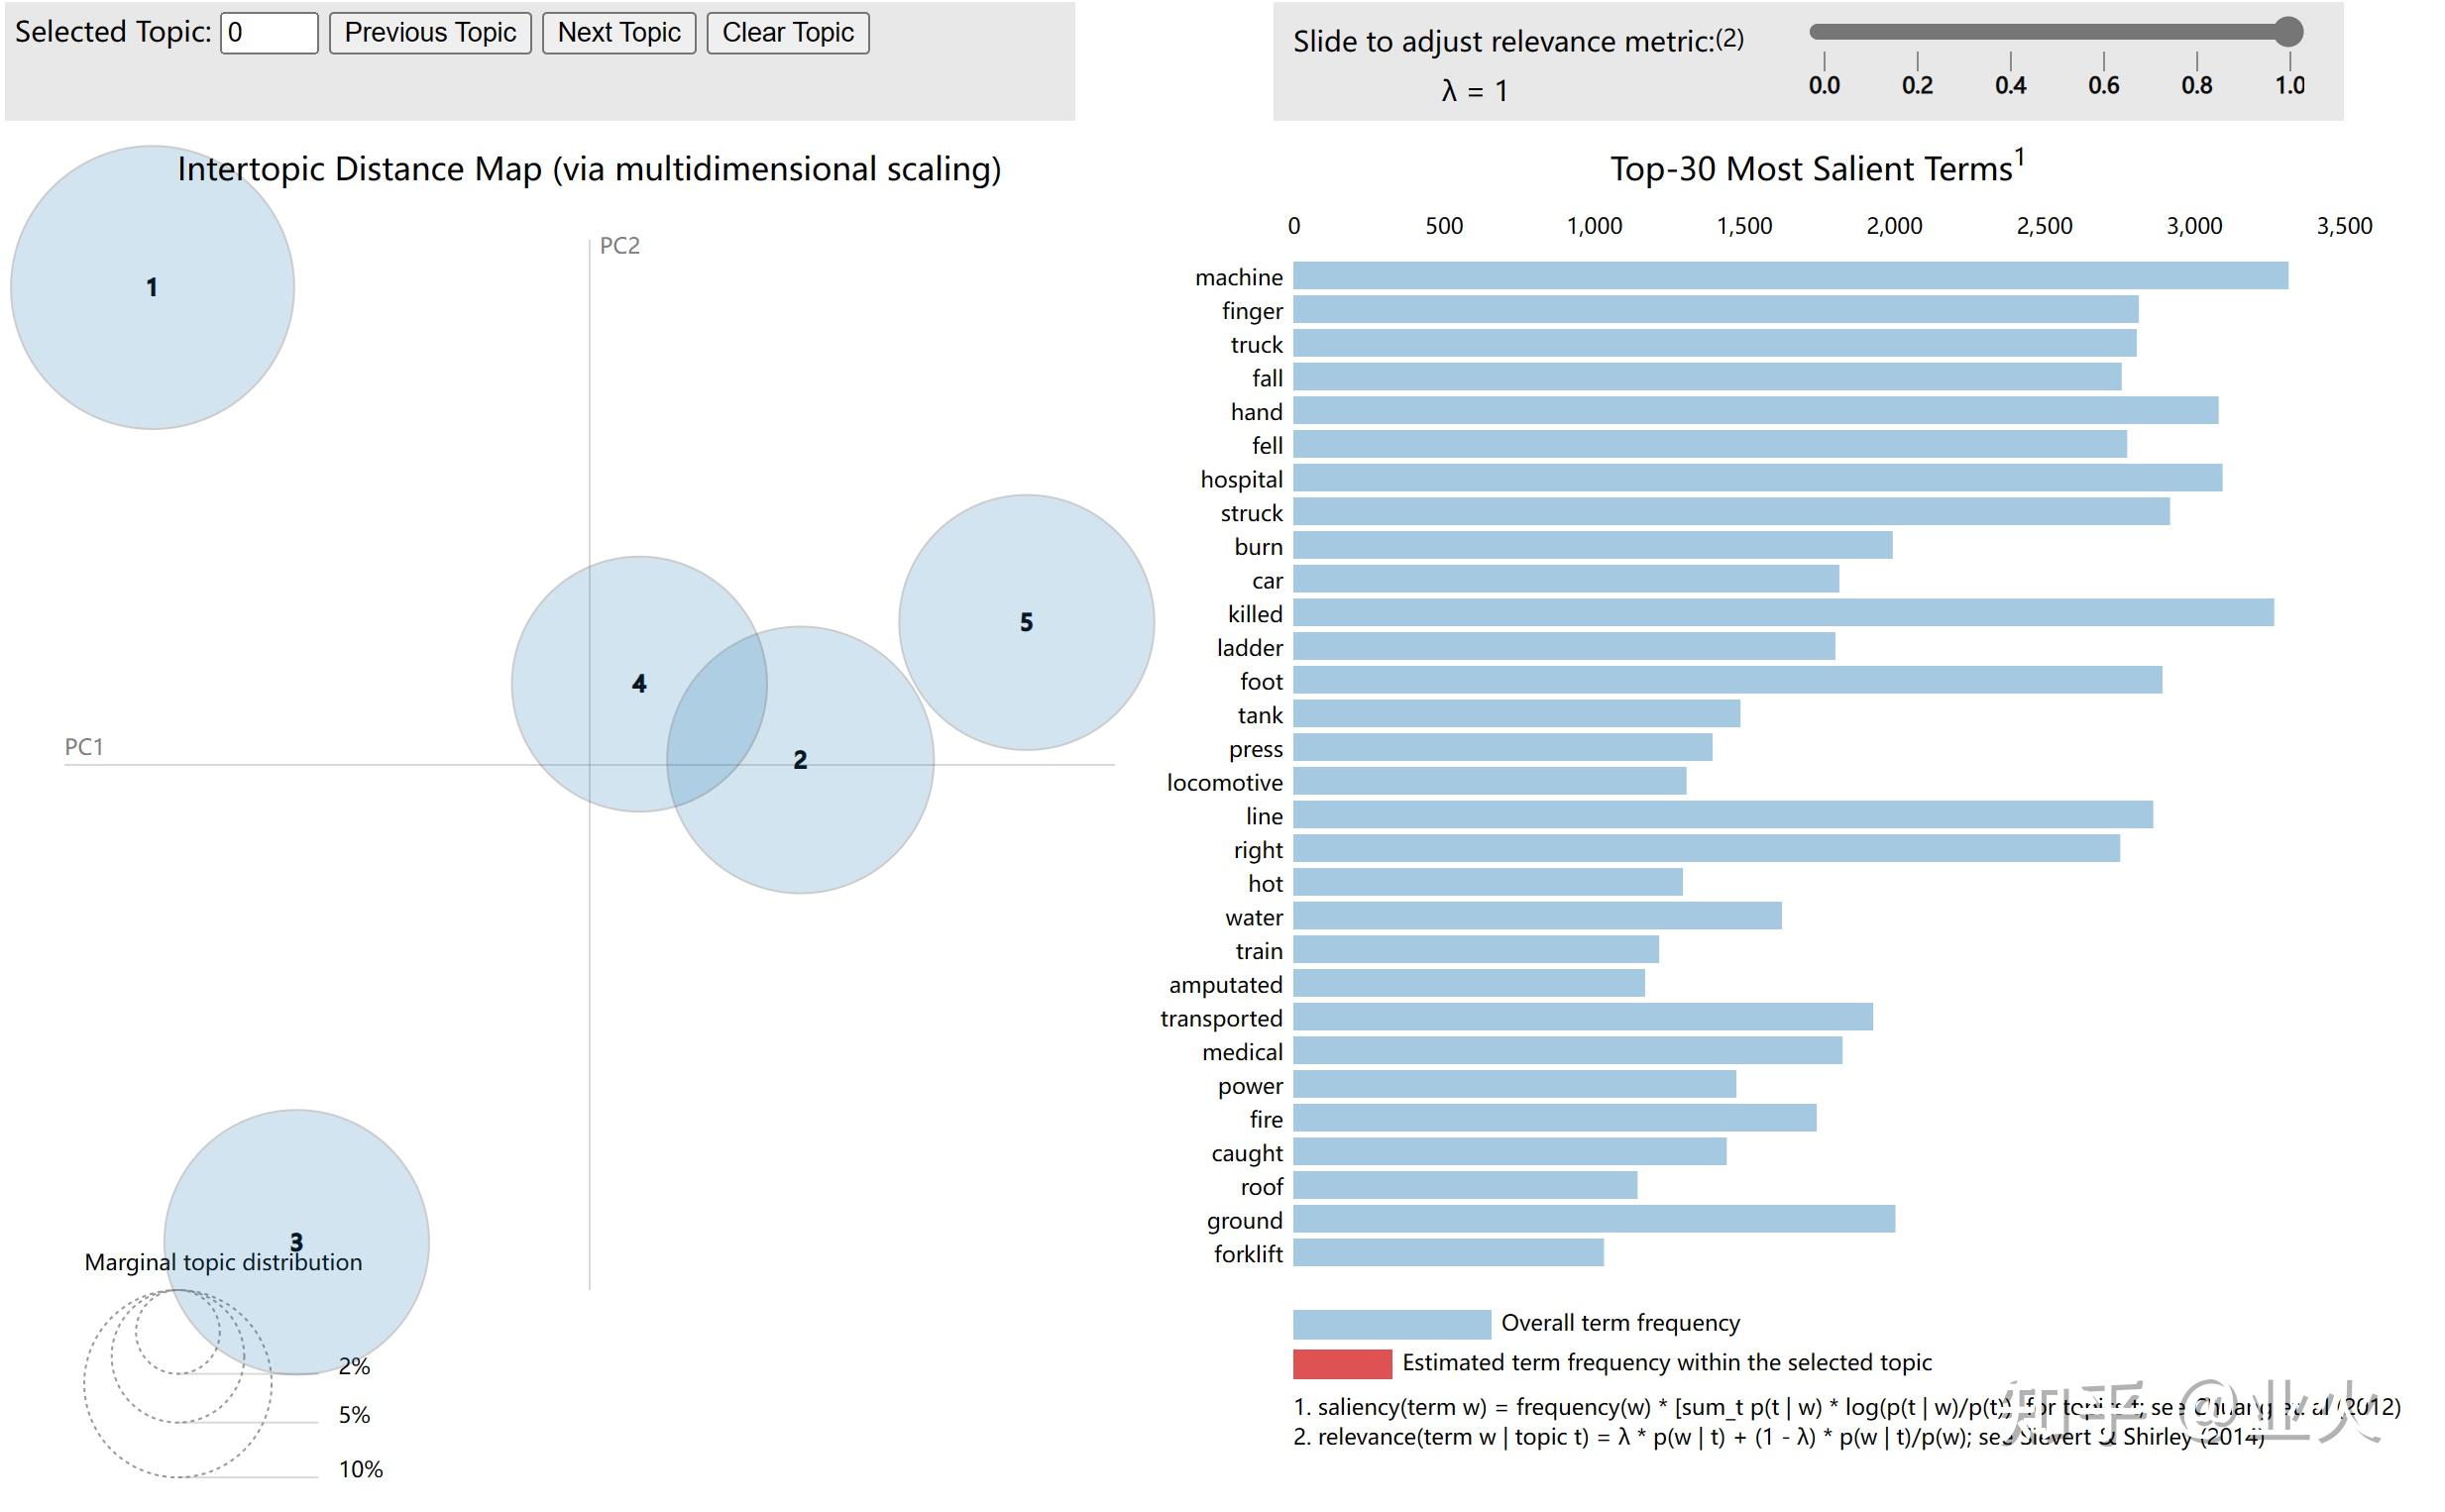The height and width of the screenshot is (1512, 2445).
Task: Click the blue overall term frequency swatch
Action: coord(1391,1324)
